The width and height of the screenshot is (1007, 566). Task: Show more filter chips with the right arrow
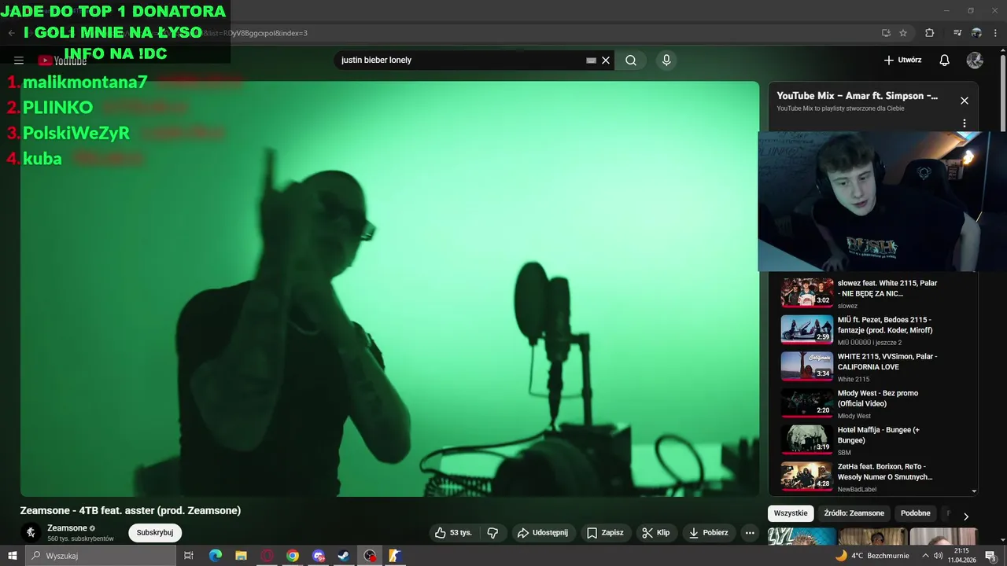pyautogui.click(x=966, y=516)
